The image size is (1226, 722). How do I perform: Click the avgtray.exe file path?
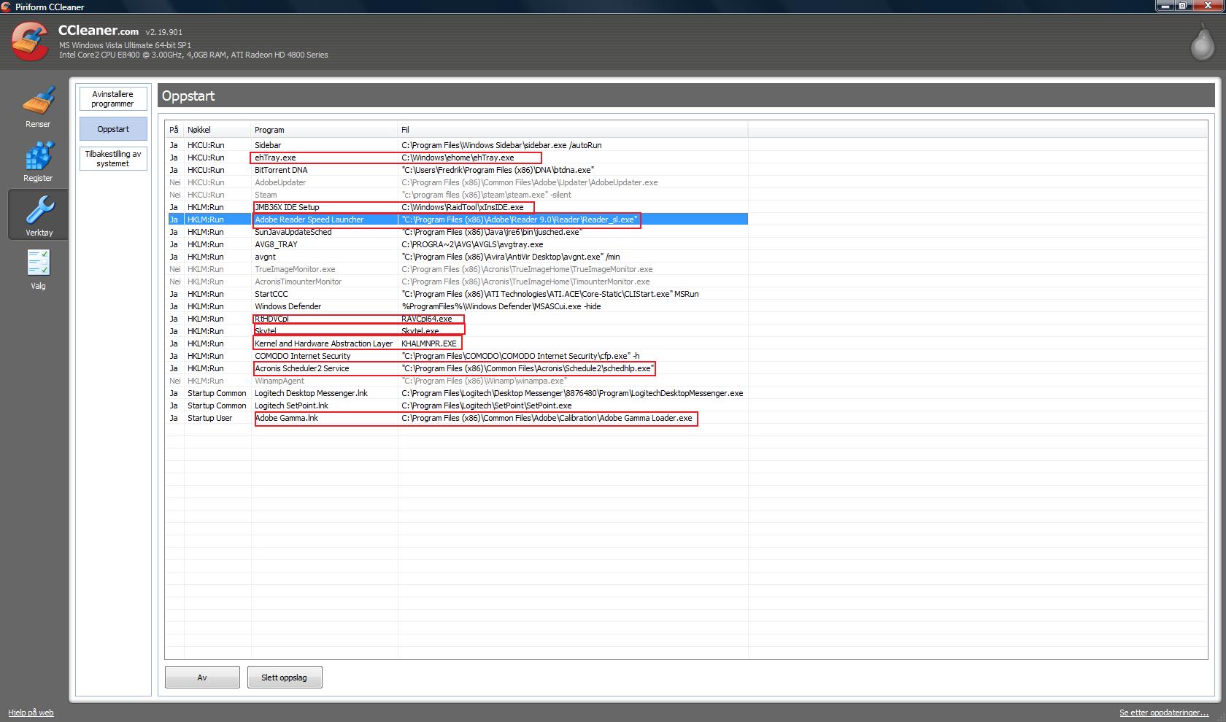click(472, 244)
